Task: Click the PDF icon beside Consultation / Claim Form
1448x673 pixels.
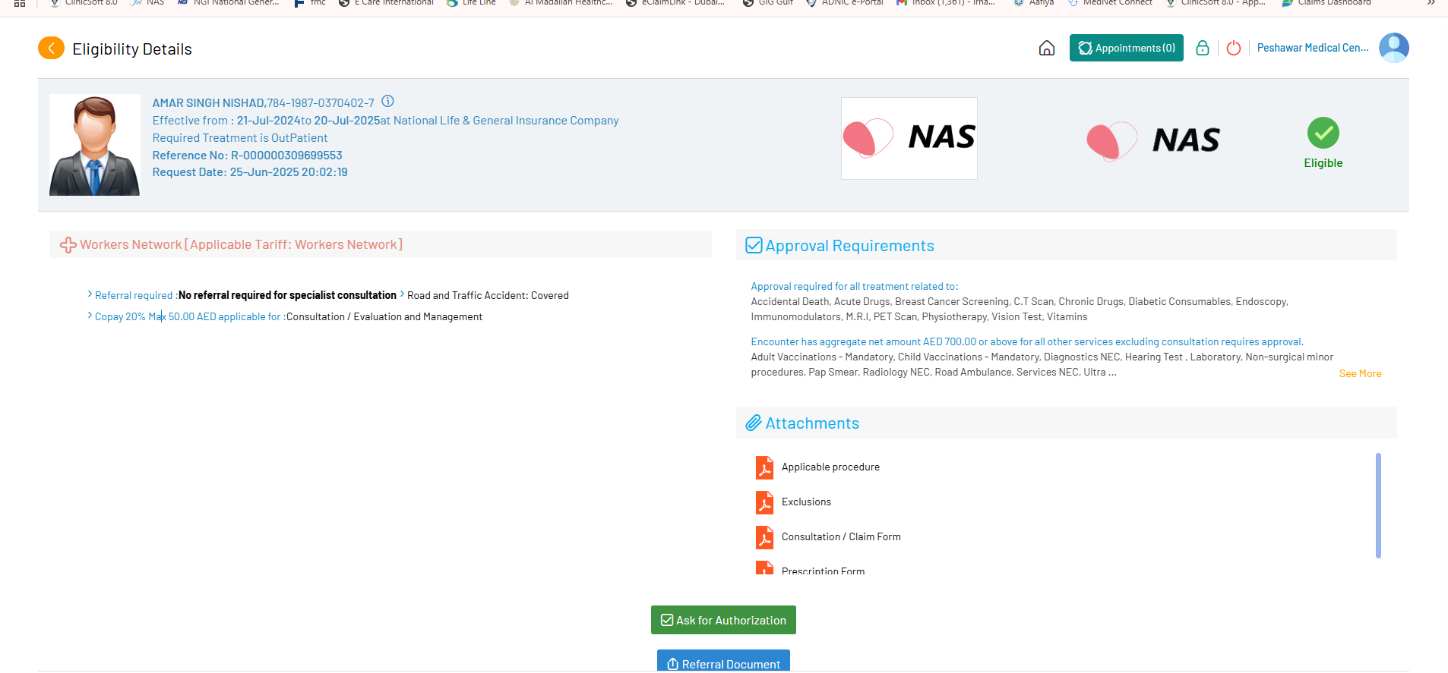Action: pyautogui.click(x=764, y=537)
